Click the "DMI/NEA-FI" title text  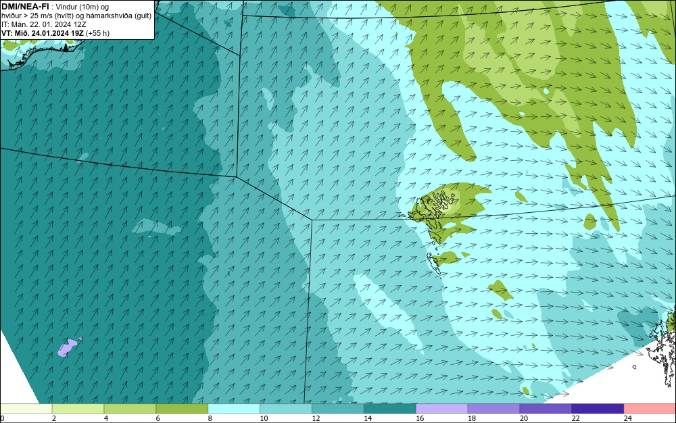[26, 7]
